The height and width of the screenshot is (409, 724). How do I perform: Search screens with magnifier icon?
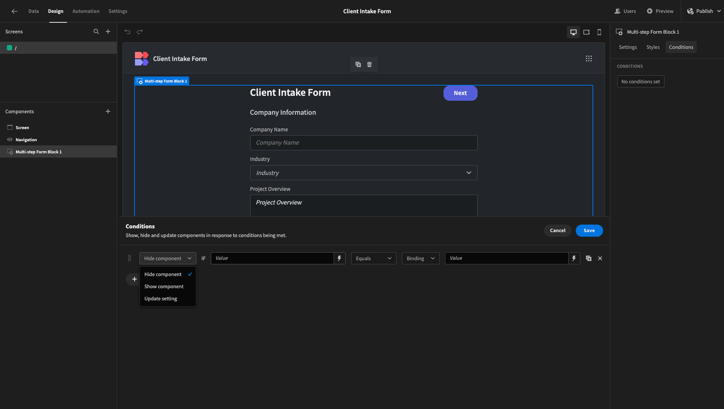tap(96, 32)
